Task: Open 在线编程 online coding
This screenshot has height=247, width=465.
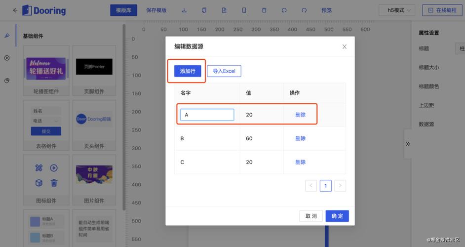Action: (442, 10)
